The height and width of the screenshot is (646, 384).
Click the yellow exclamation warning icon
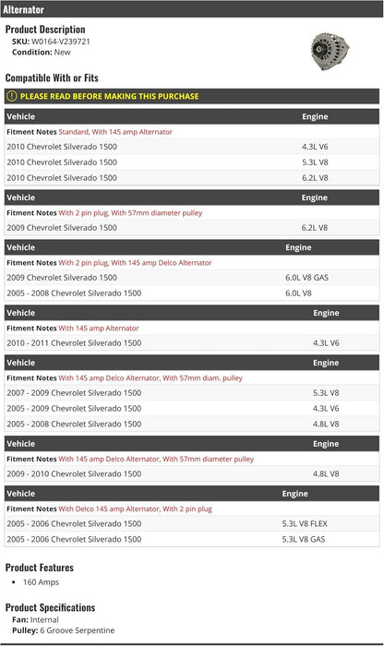[x=11, y=96]
